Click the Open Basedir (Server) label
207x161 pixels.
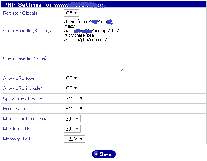click(27, 31)
